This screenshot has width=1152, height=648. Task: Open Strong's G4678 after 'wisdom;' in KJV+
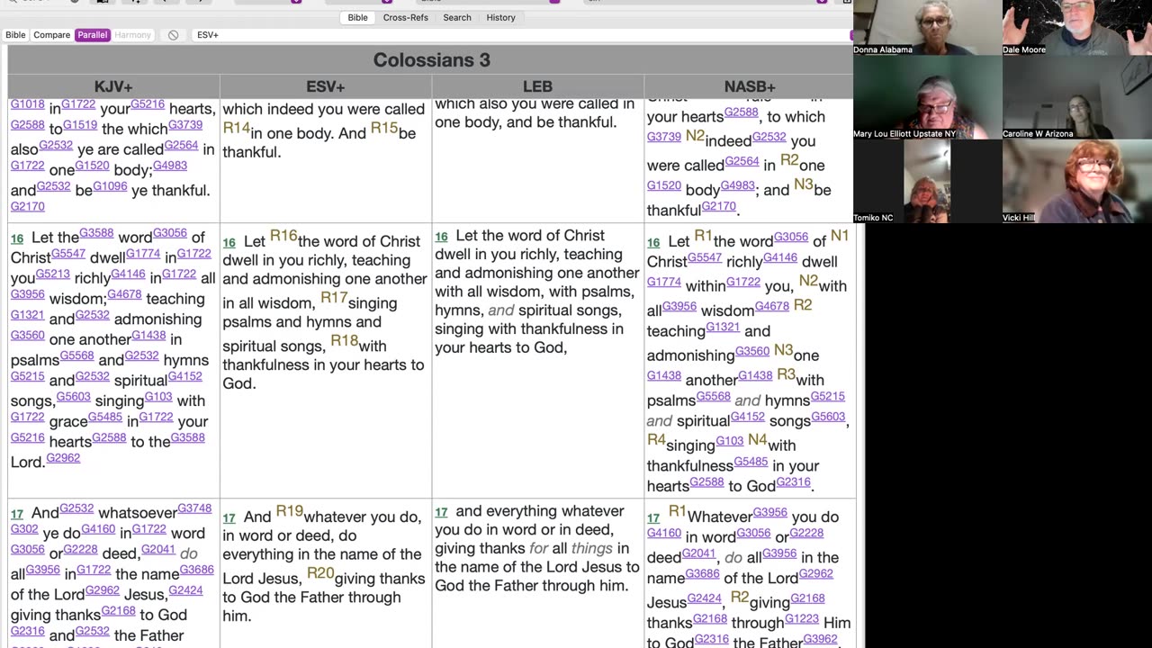(124, 294)
